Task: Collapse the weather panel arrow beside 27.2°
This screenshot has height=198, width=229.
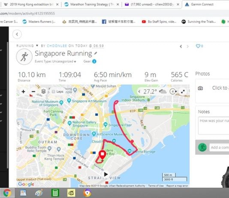Action: point(139,91)
